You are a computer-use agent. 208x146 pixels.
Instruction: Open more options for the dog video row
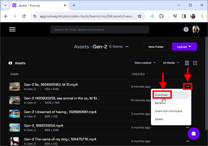[x=188, y=141]
